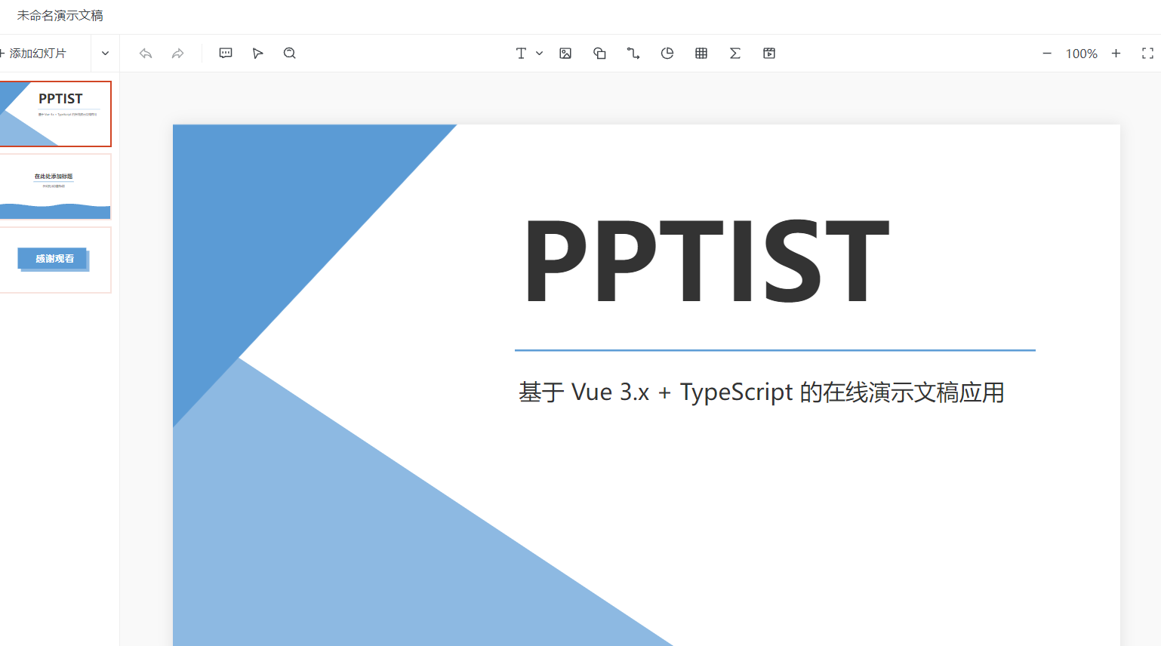The width and height of the screenshot is (1161, 646).
Task: Insert a formula with the sigma icon
Action: (734, 53)
